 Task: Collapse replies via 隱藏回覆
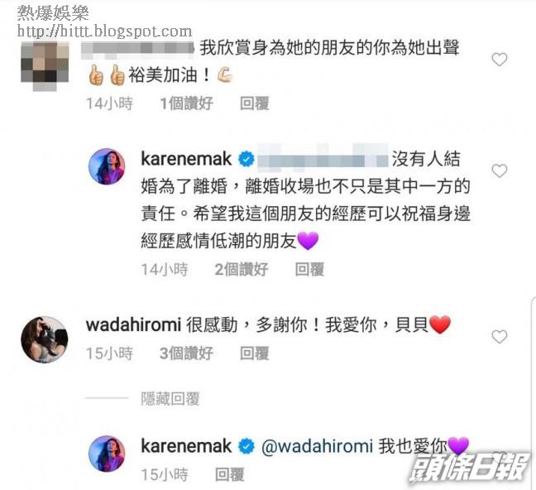point(170,399)
